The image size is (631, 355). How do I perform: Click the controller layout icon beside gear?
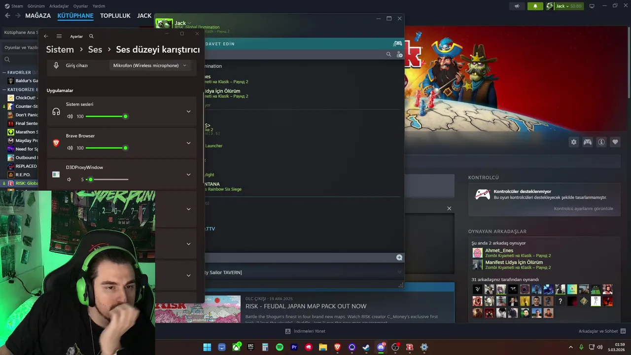pos(588,142)
